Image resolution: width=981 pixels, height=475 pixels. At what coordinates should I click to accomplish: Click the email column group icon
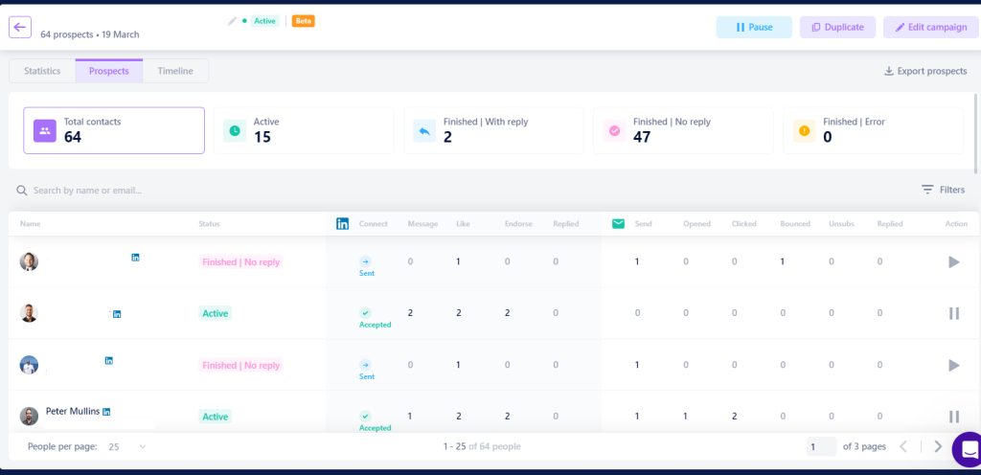(x=618, y=224)
